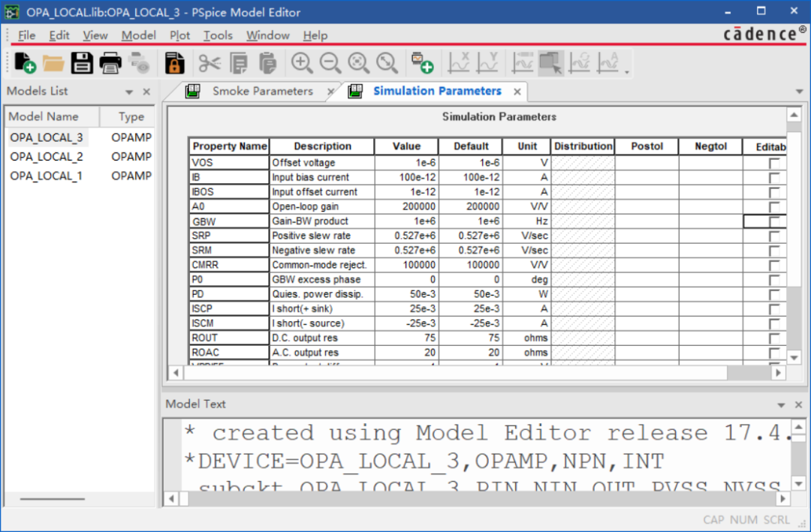
Task: Click the add trace plot icon
Action: 523,63
